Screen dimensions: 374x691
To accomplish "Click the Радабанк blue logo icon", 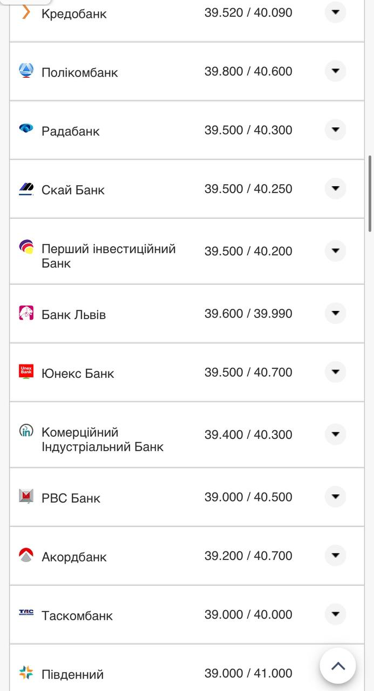I will 26,128.
